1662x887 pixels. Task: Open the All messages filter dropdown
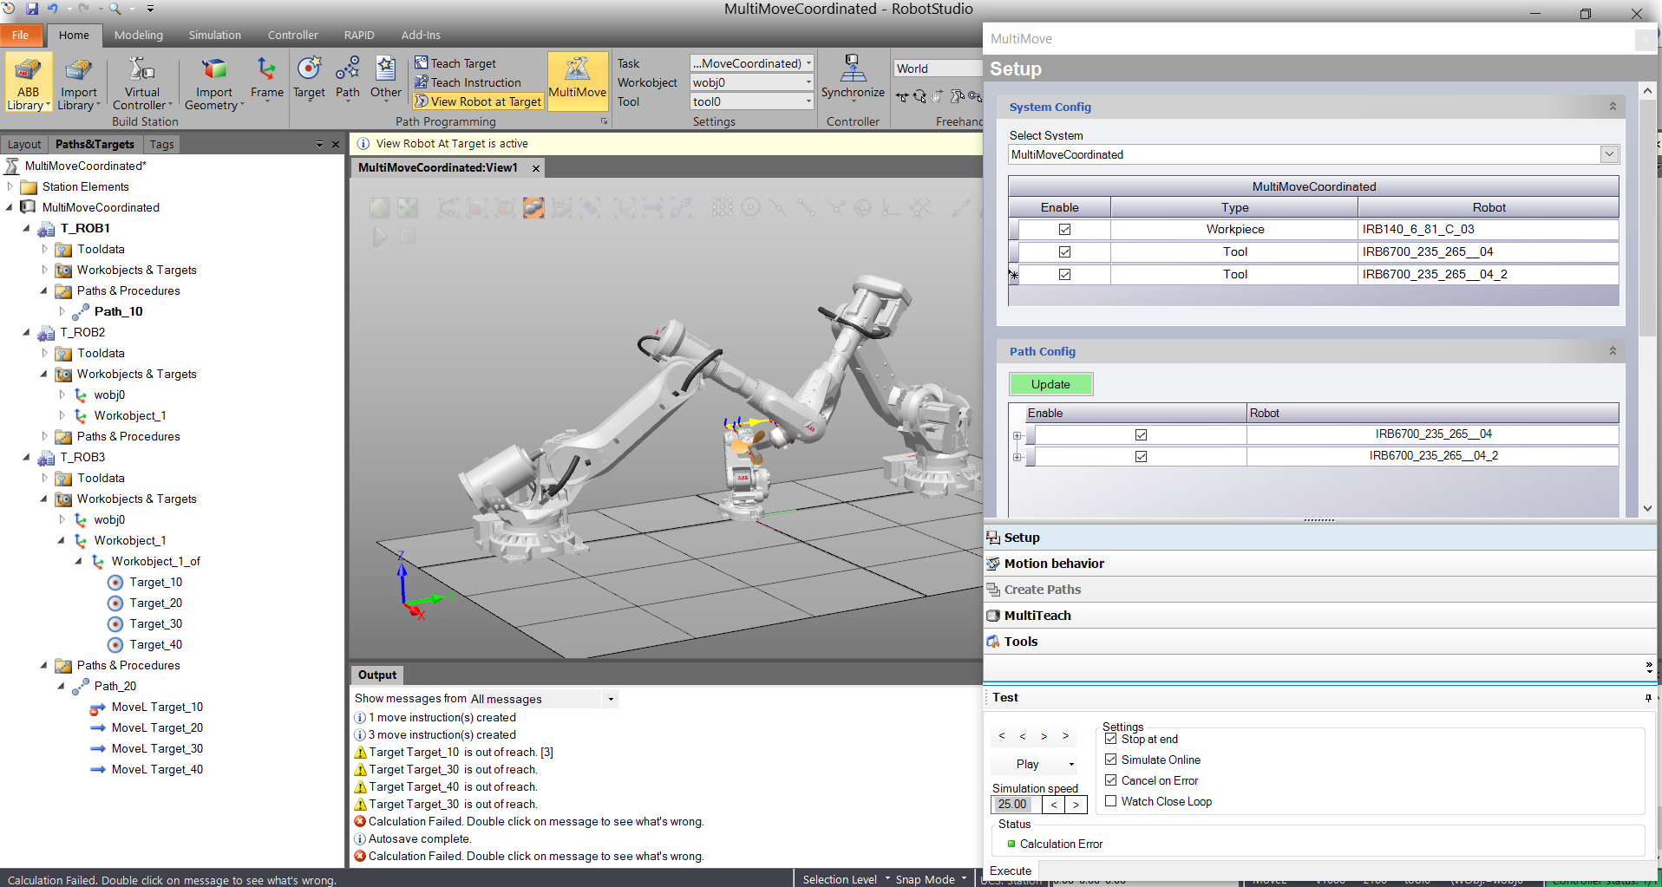tap(611, 699)
